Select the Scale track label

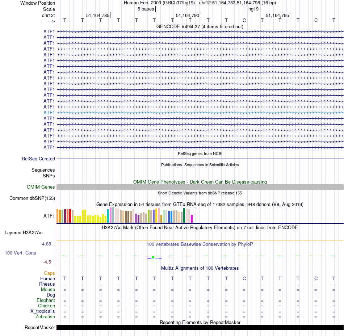[49, 9]
